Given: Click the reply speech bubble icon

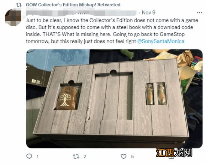Looking at the screenshot, I should tap(29, 156).
